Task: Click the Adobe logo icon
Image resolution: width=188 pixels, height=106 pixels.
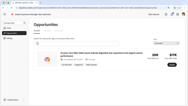Action: [x=12, y=14]
